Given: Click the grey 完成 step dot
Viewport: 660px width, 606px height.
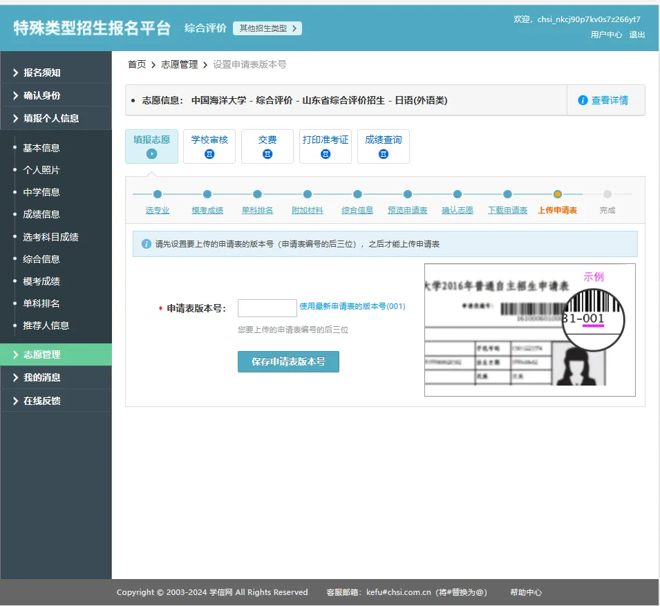Looking at the screenshot, I should pos(607,194).
